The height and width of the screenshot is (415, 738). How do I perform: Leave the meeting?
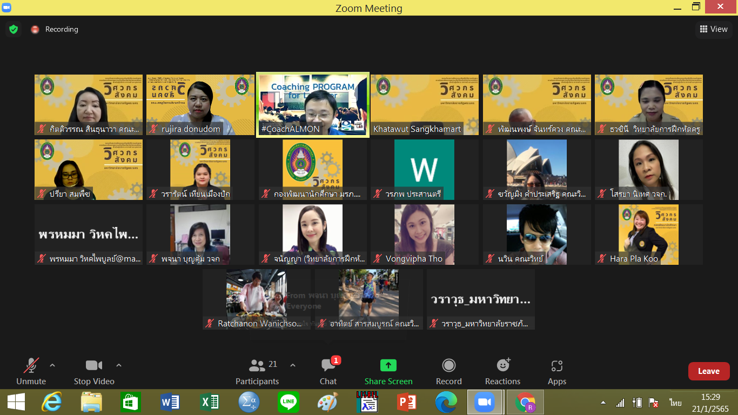pyautogui.click(x=709, y=371)
